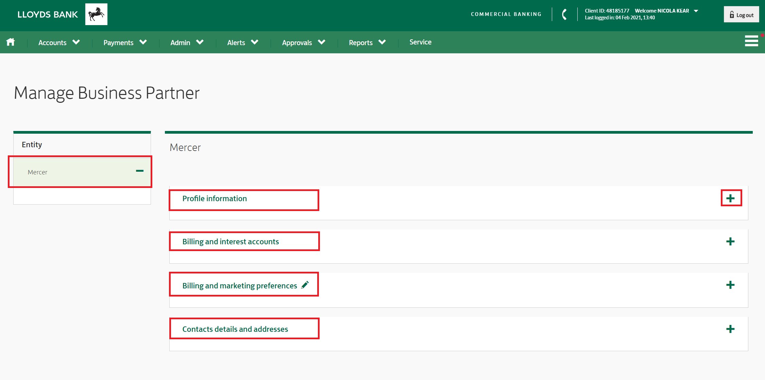Click the pencil edit icon for Billing and marketing preferences
This screenshot has width=765, height=380.
pos(305,285)
